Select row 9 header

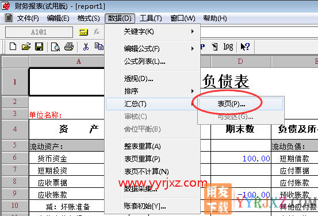tap(15, 194)
